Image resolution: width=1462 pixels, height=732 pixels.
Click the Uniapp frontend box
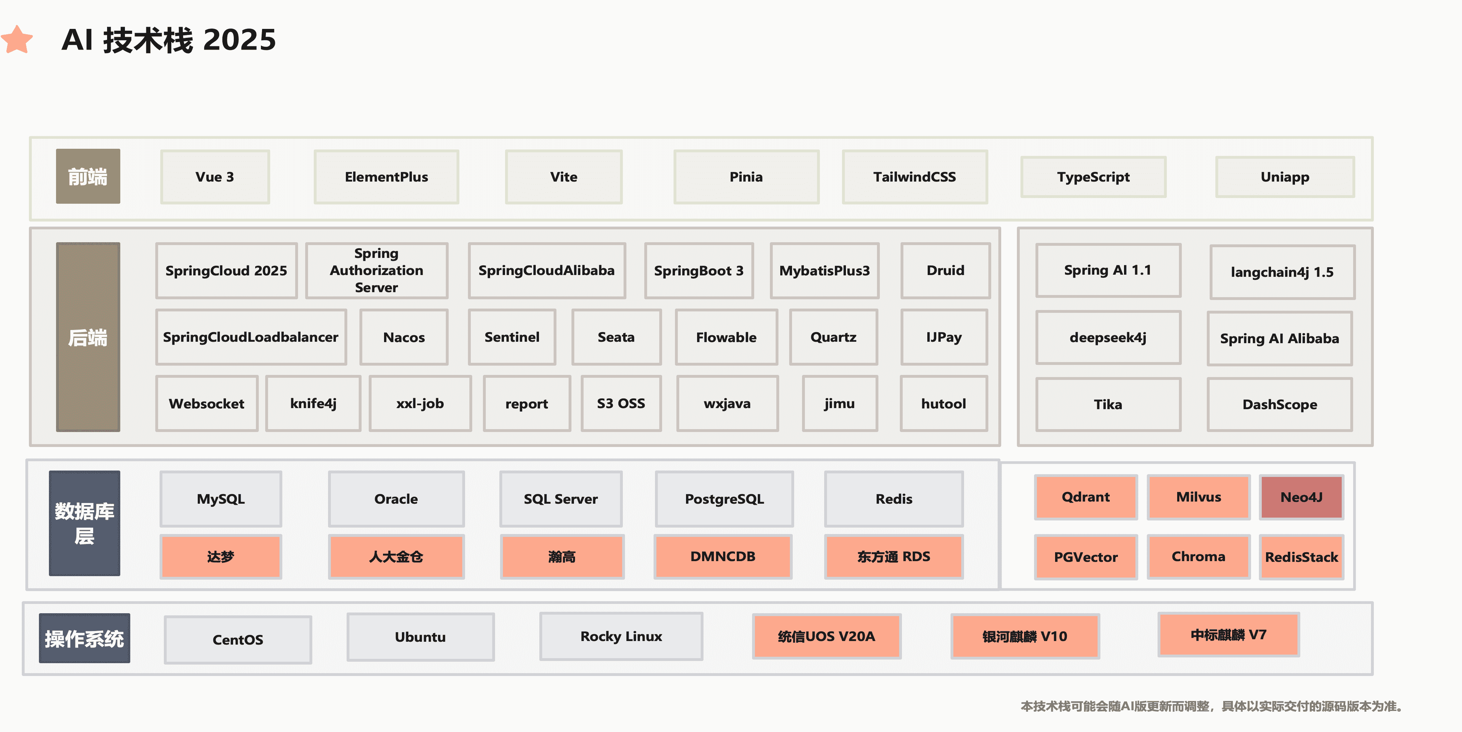[1284, 177]
